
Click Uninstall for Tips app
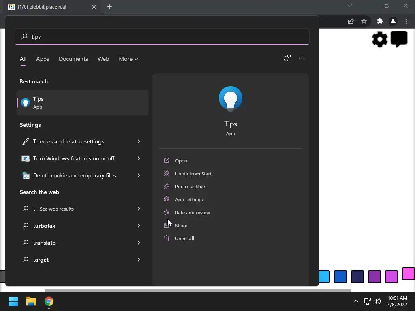tap(184, 238)
